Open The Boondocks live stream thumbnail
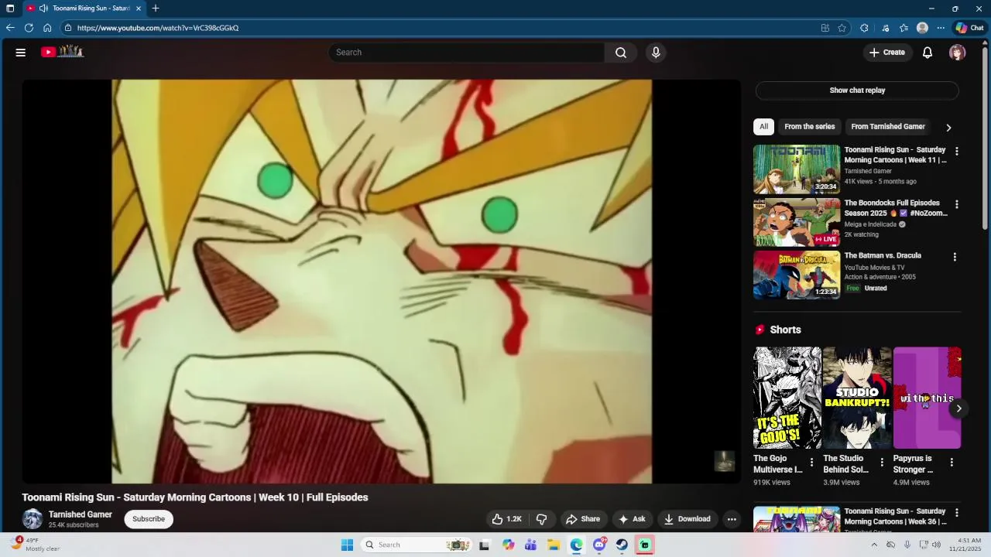This screenshot has width=991, height=557. pyautogui.click(x=797, y=222)
